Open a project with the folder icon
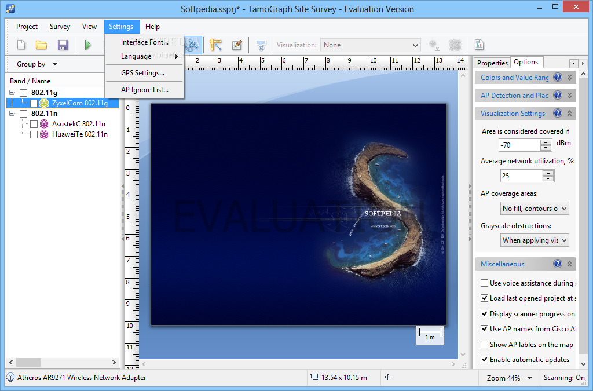Viewport: 593px width, 391px height. click(41, 45)
